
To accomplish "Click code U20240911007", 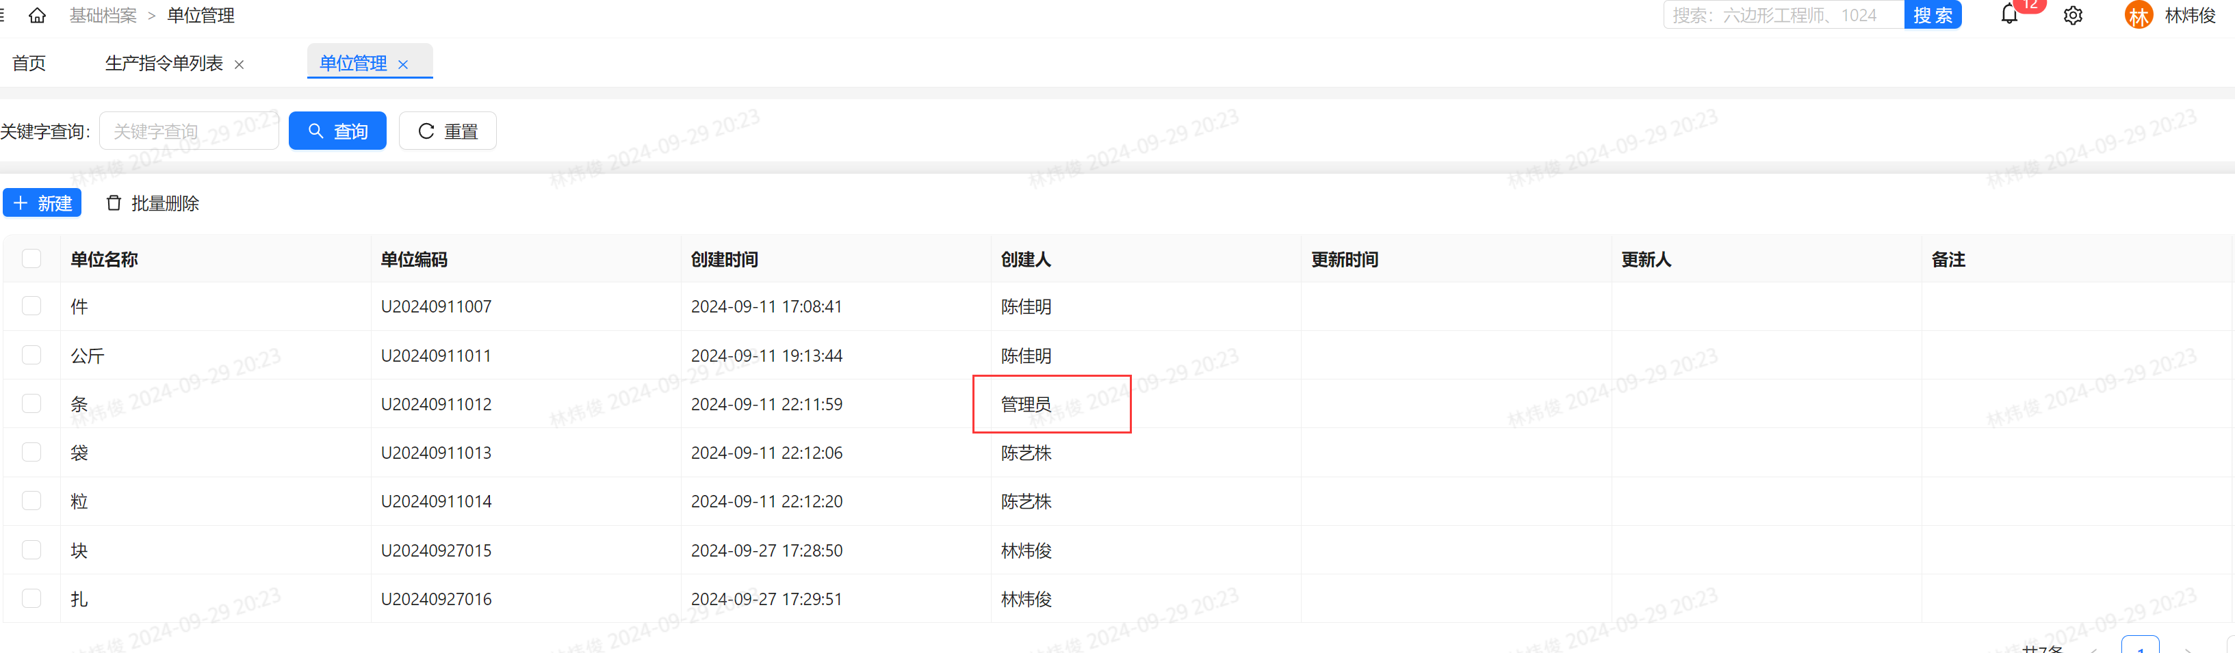I will 437,306.
